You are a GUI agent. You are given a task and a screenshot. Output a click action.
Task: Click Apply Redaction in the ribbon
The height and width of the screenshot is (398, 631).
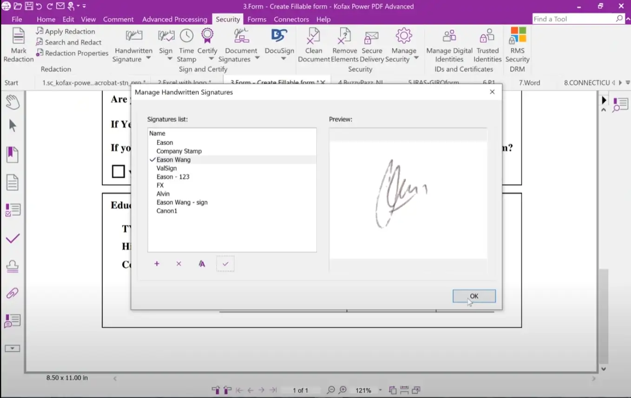70,31
